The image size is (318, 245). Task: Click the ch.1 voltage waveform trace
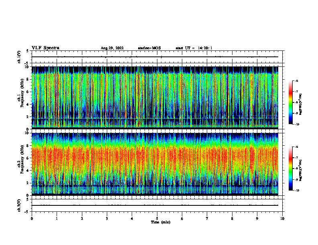point(155,57)
